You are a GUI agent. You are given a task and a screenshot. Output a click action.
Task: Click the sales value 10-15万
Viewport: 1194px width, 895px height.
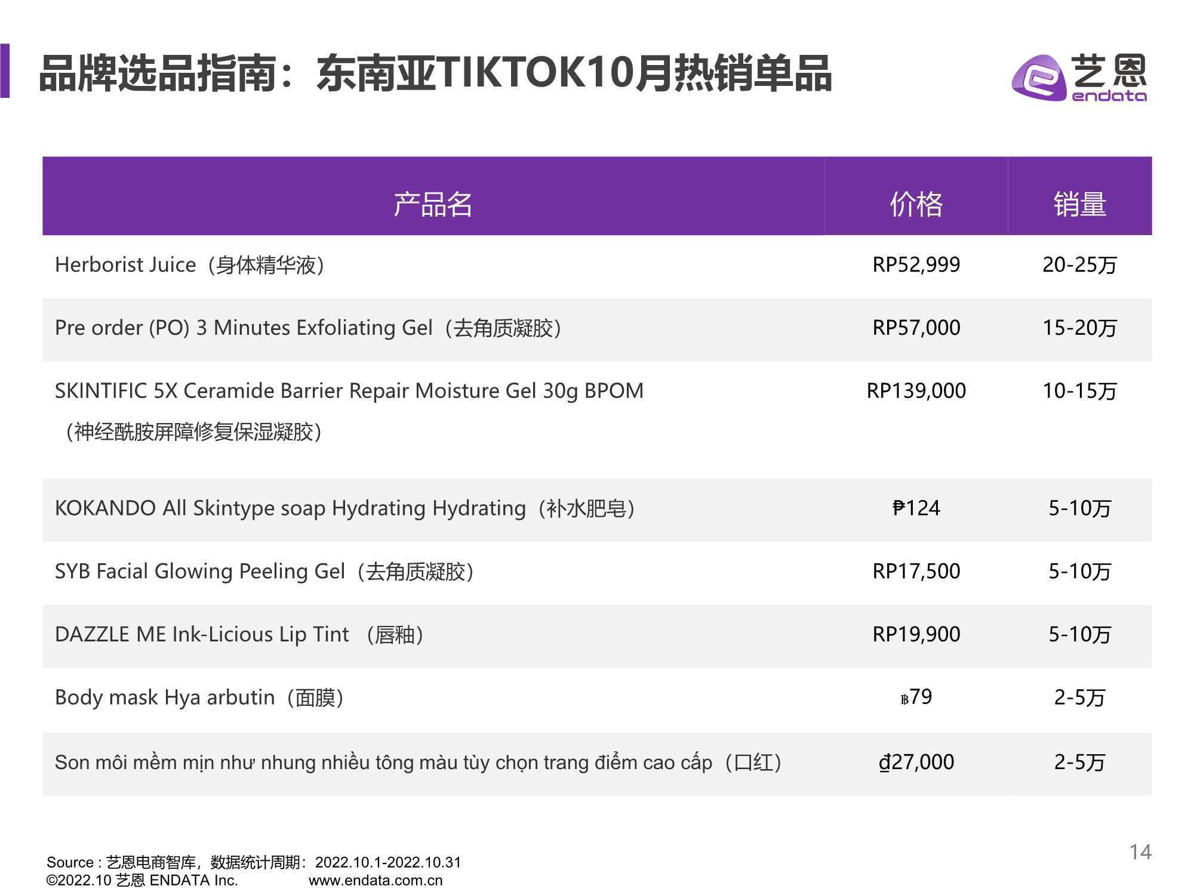[1080, 391]
